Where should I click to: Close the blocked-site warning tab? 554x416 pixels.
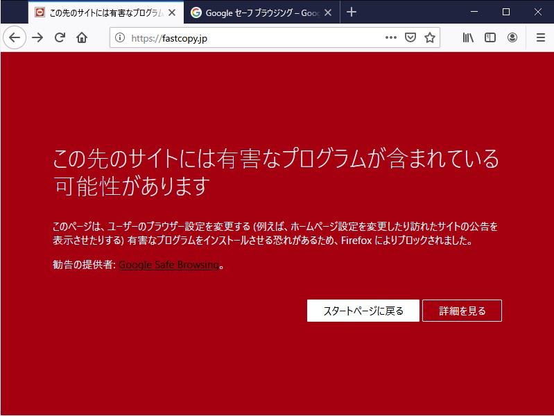pyautogui.click(x=172, y=12)
